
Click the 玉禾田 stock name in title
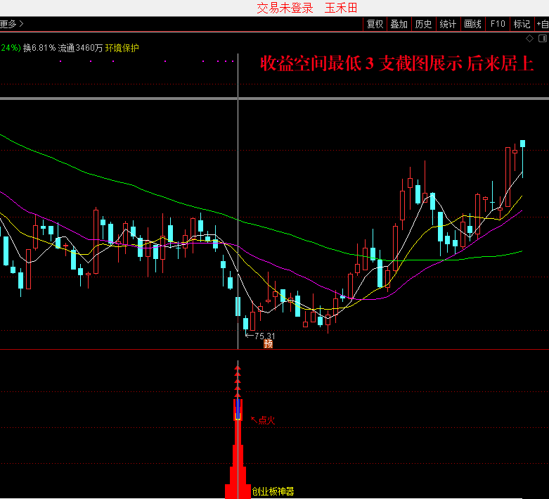[341, 8]
